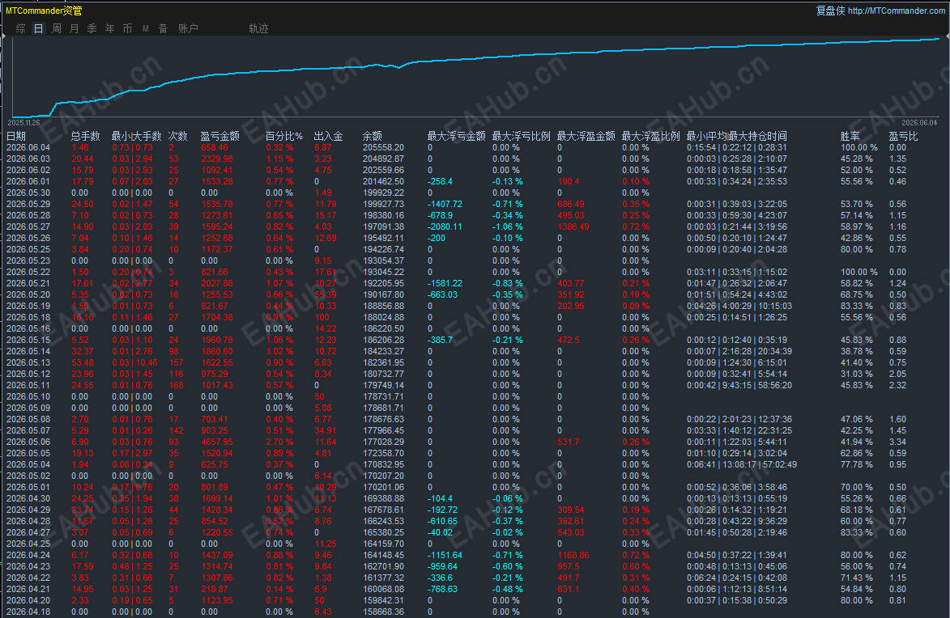Image resolution: width=950 pixels, height=618 pixels.
Task: Open the 年 yearly view
Action: pos(109,28)
